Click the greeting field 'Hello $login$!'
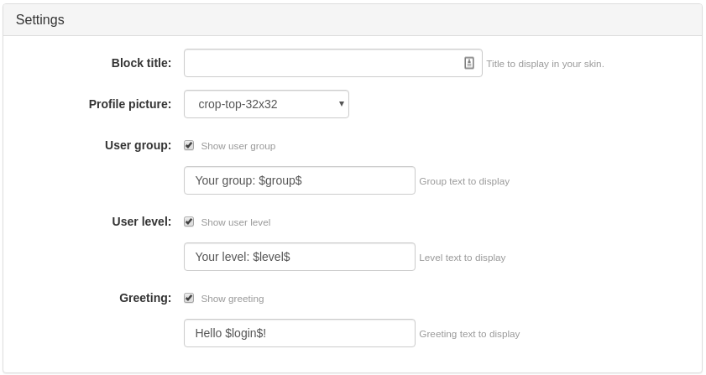Screen dimensions: 706x375 coord(300,333)
